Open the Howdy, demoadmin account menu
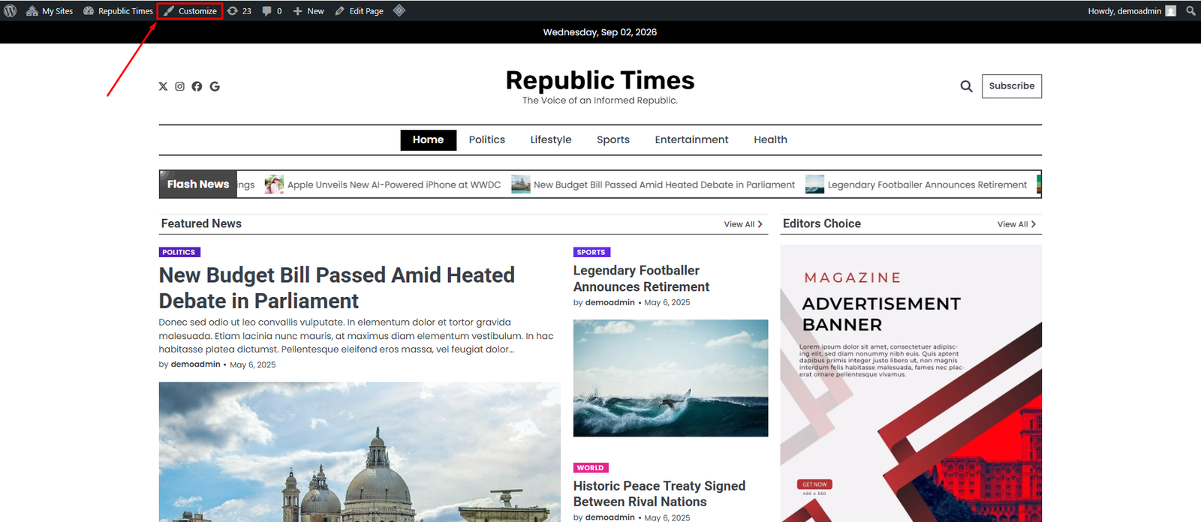 click(1132, 10)
